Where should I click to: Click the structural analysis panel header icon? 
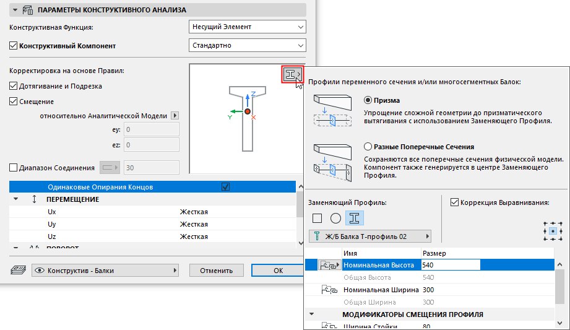[28, 10]
